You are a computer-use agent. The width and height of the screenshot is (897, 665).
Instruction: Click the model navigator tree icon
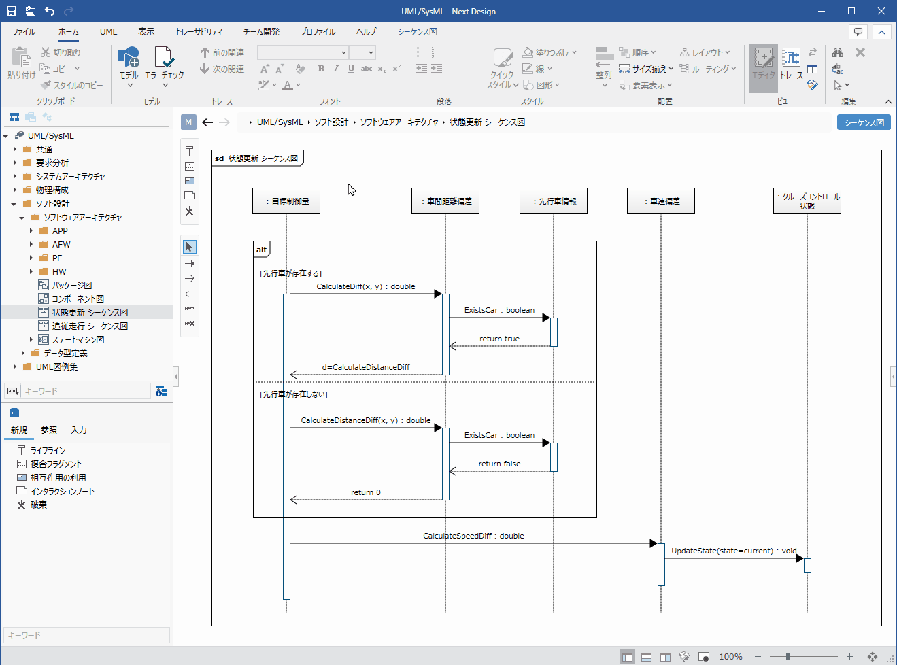(14, 117)
